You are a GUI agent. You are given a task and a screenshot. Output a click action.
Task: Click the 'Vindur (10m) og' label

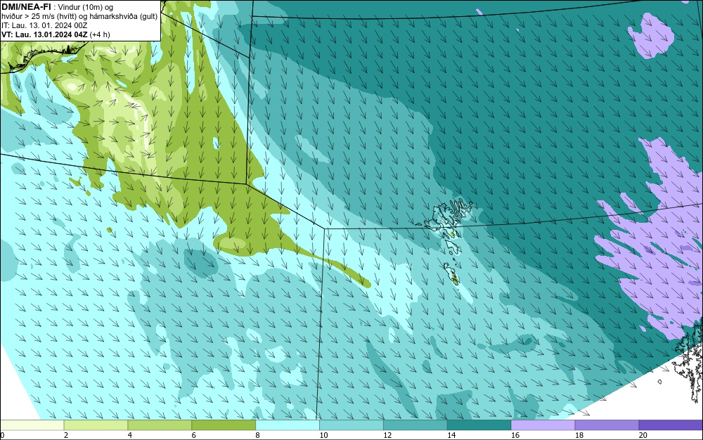pos(86,7)
